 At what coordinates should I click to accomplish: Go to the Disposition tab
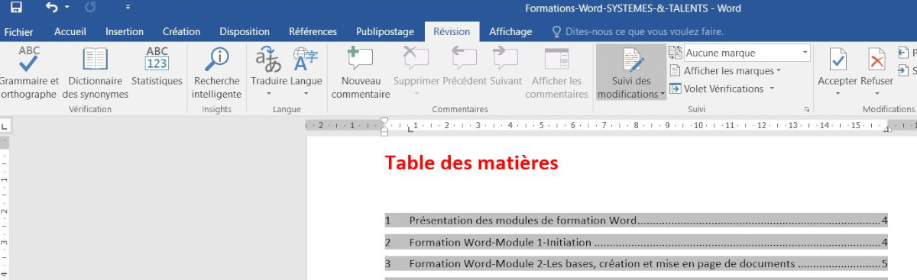(x=245, y=32)
